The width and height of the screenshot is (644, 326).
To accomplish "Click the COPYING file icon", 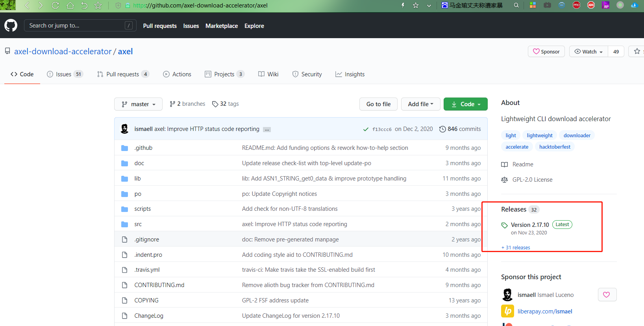I will pyautogui.click(x=125, y=300).
